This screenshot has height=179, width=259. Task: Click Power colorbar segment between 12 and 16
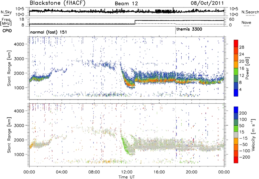coord(236,72)
